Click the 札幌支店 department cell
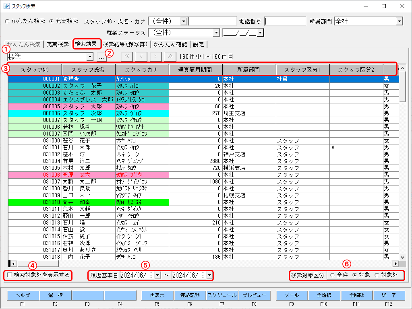 [x=249, y=195]
